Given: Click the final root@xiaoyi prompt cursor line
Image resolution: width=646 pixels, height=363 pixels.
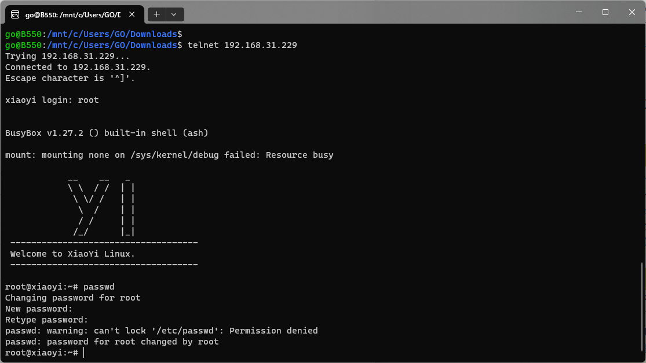Looking at the screenshot, I should [x=45, y=353].
